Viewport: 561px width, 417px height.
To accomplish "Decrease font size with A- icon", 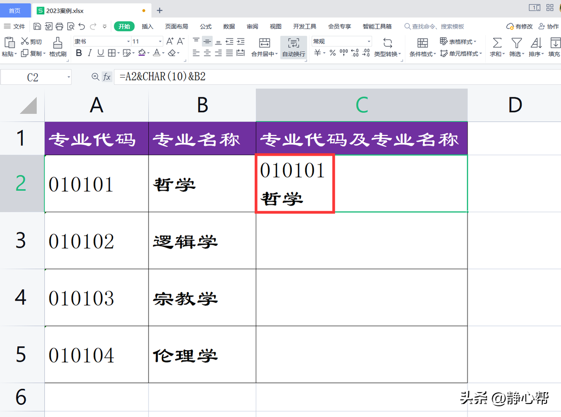I will pos(181,42).
